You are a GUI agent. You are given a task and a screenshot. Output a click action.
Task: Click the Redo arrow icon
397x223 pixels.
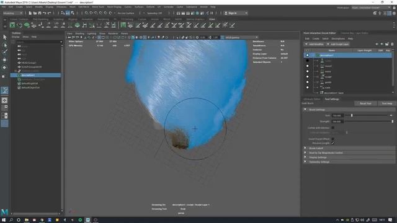pyautogui.click(x=49, y=13)
